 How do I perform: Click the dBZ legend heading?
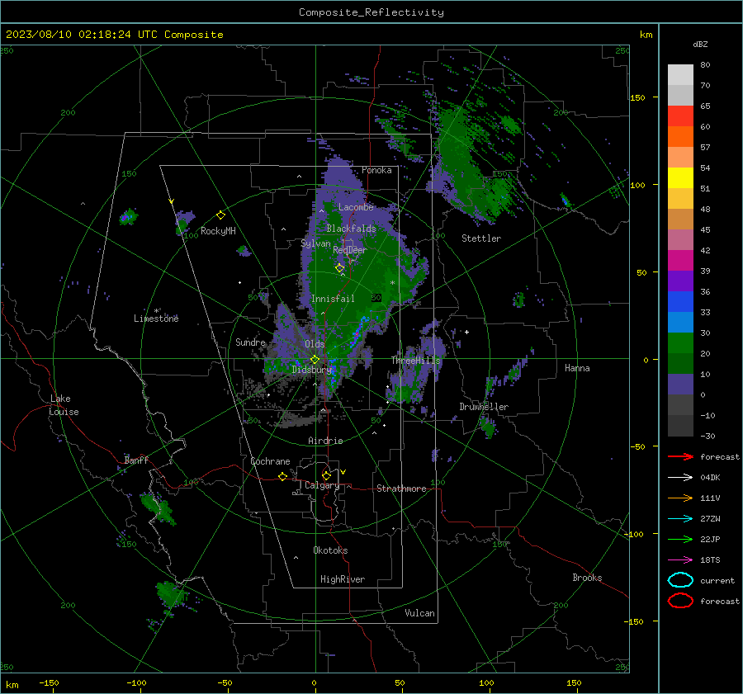700,44
